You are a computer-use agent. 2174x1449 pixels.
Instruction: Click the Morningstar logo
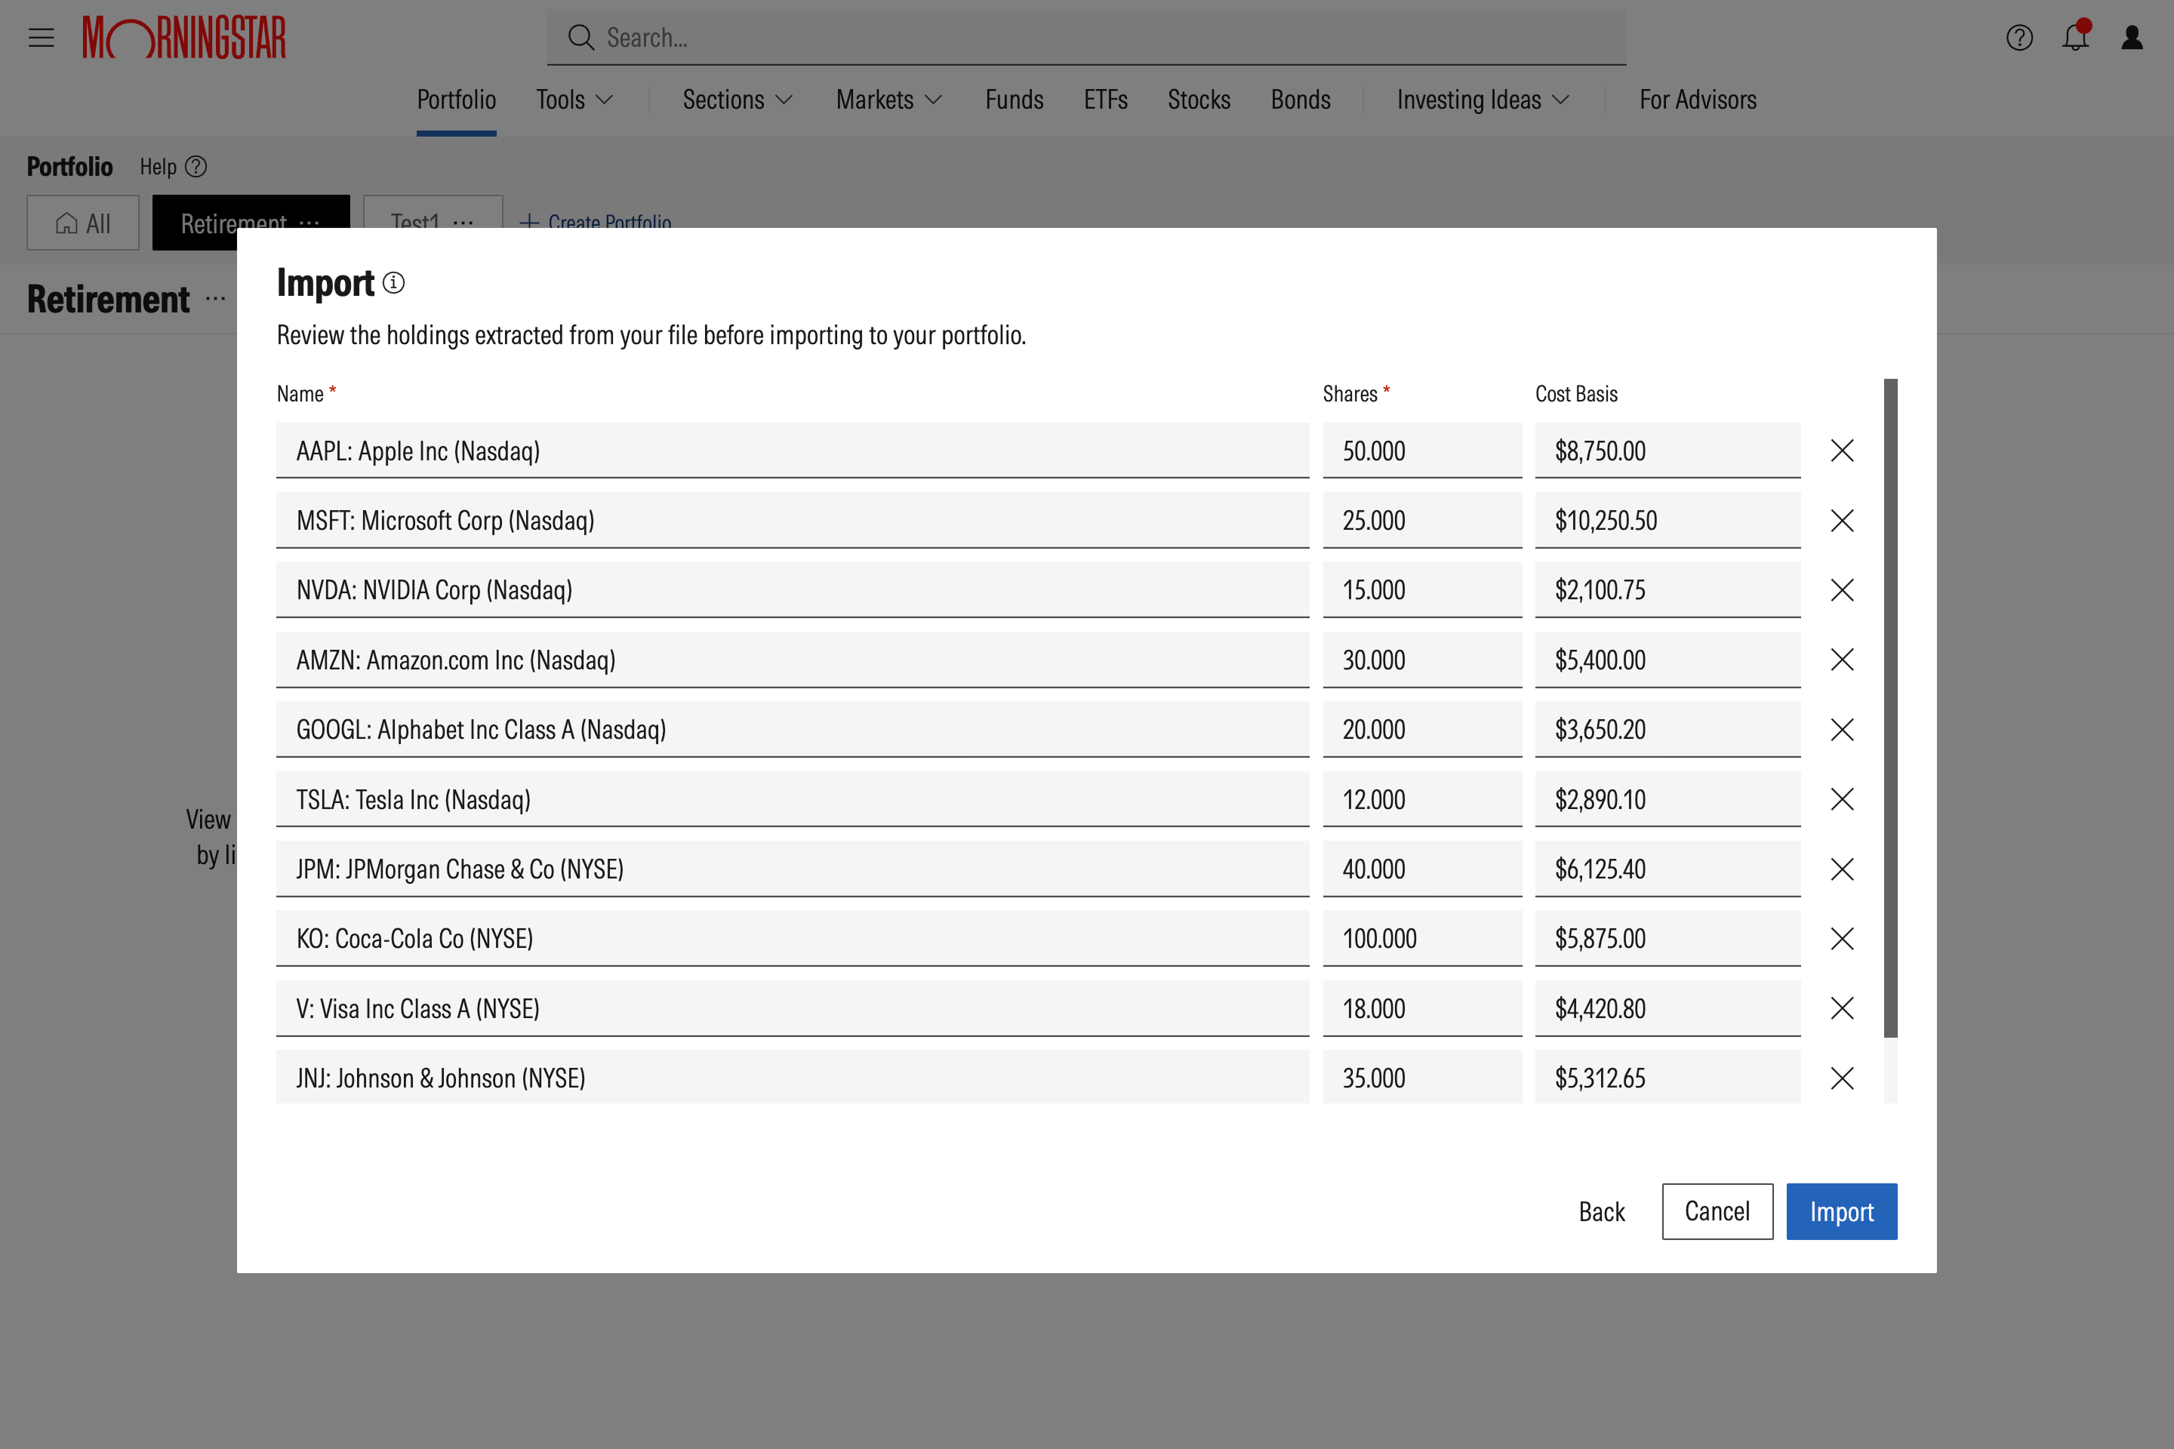pyautogui.click(x=184, y=38)
